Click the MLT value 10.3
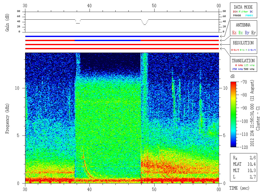This screenshot has width=262, height=196. [x=252, y=170]
